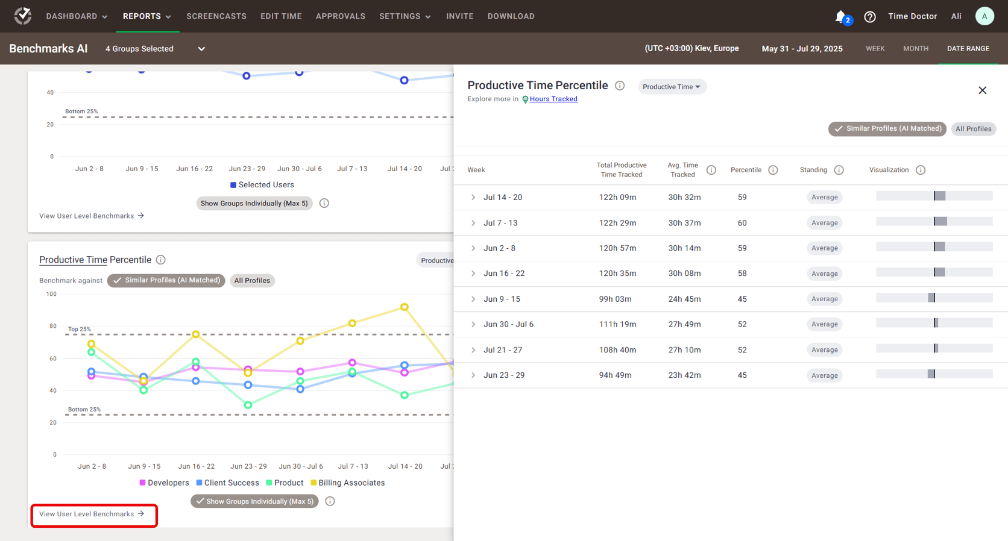Open the Hours Tracked link
Image resolution: width=1008 pixels, height=541 pixels.
553,99
